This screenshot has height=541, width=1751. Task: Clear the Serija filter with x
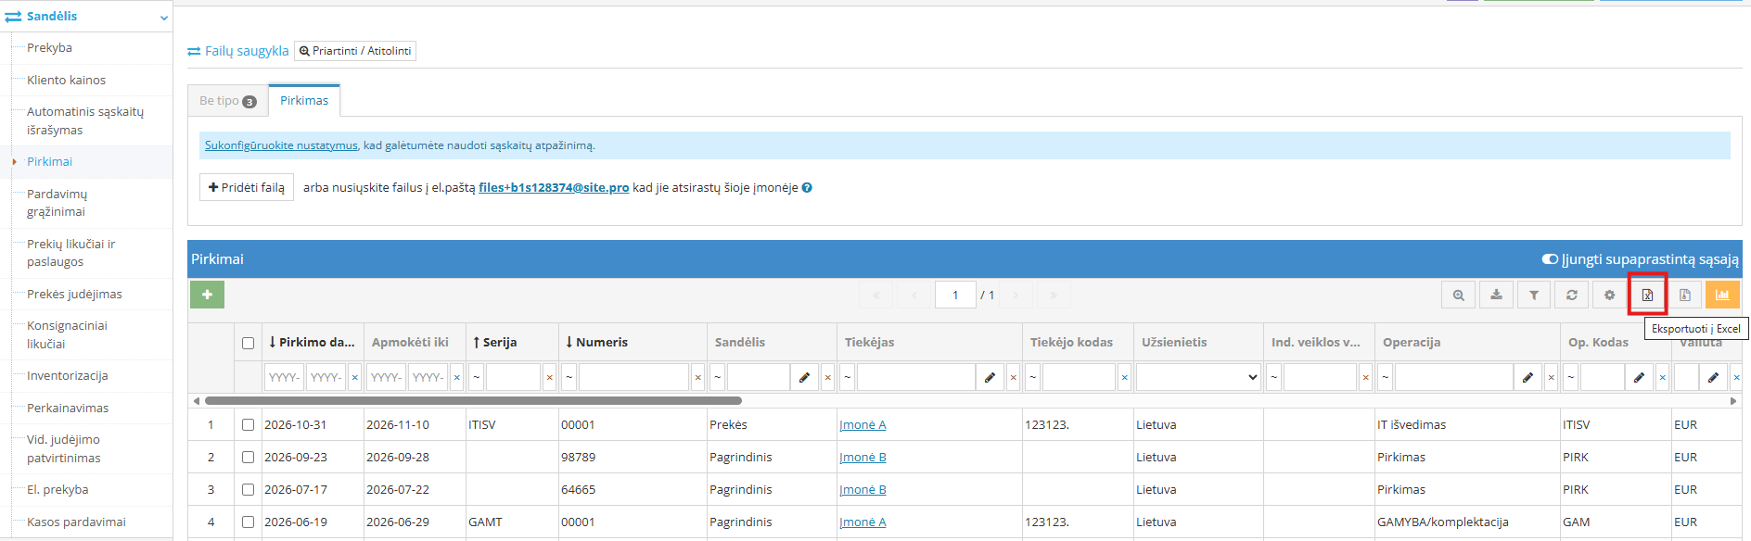(x=549, y=377)
